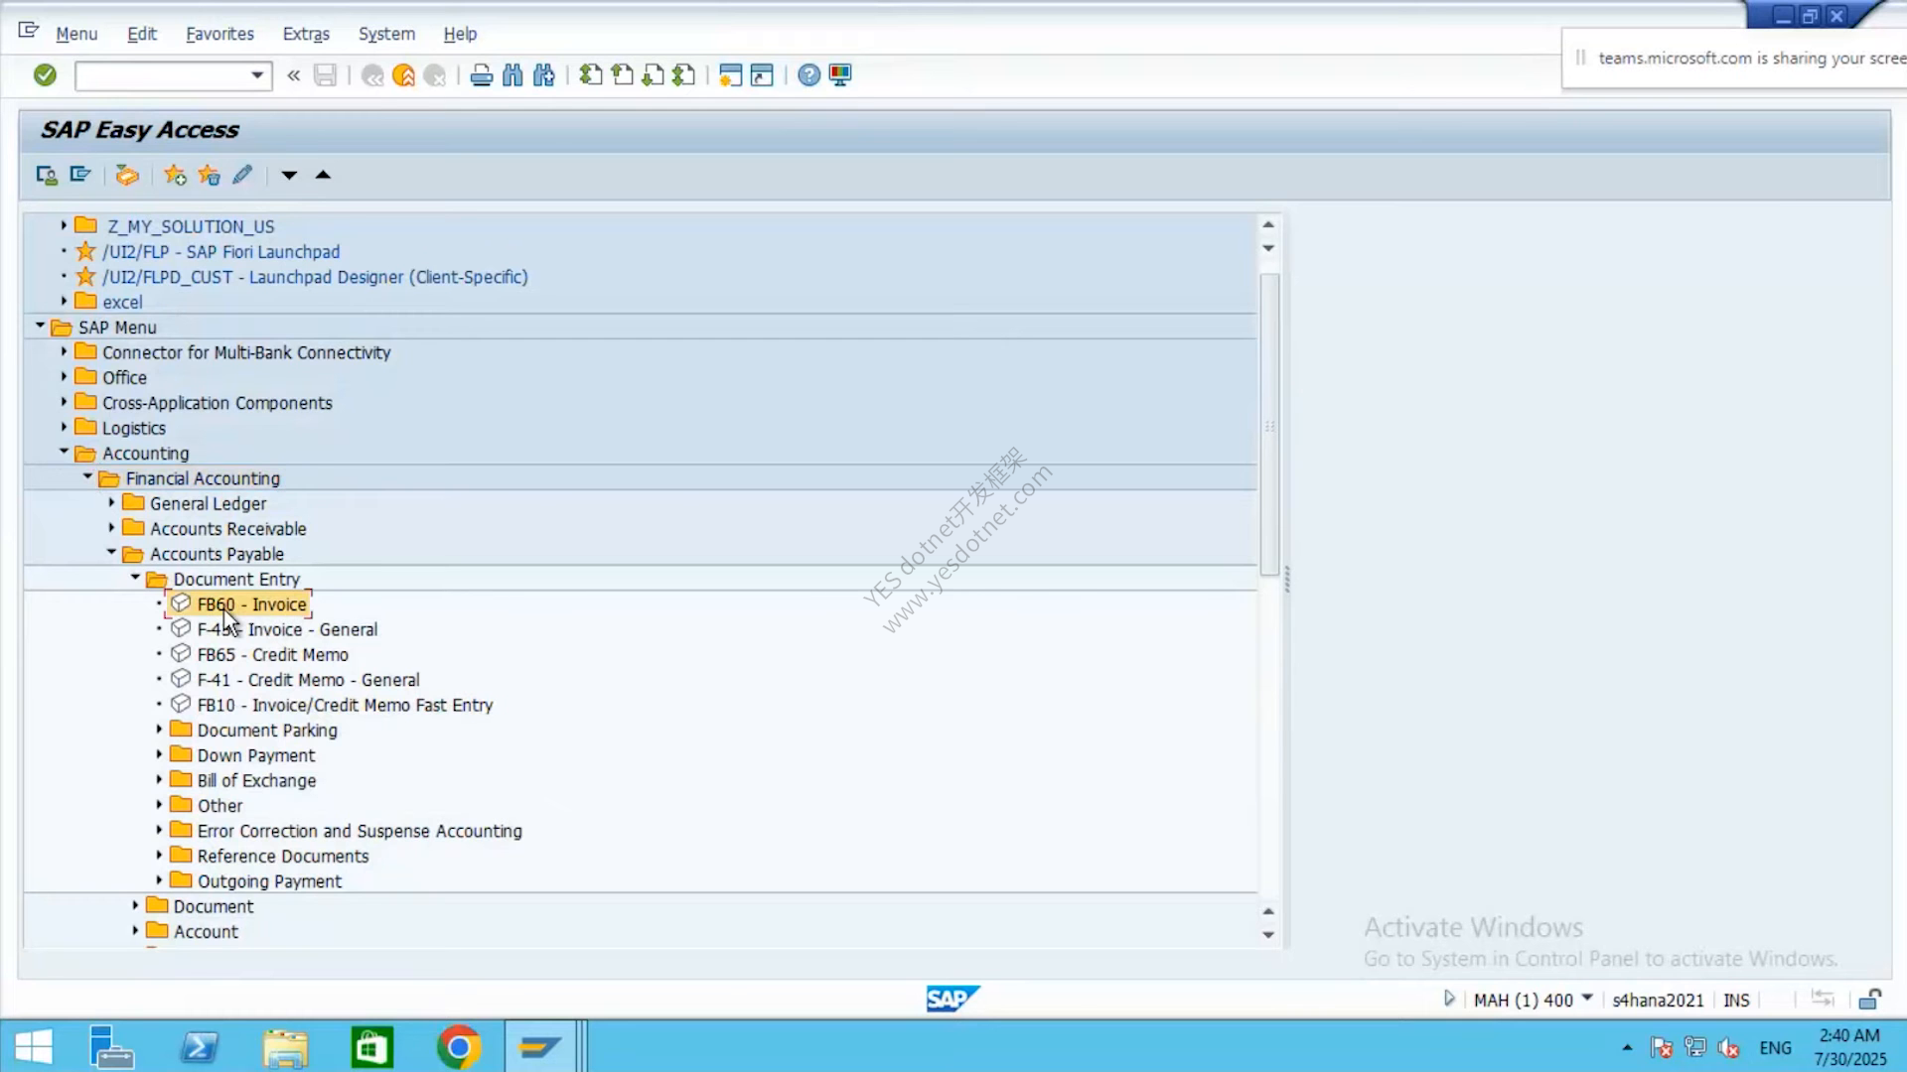The image size is (1907, 1072).
Task: Open a new GUI window icon
Action: (x=731, y=75)
